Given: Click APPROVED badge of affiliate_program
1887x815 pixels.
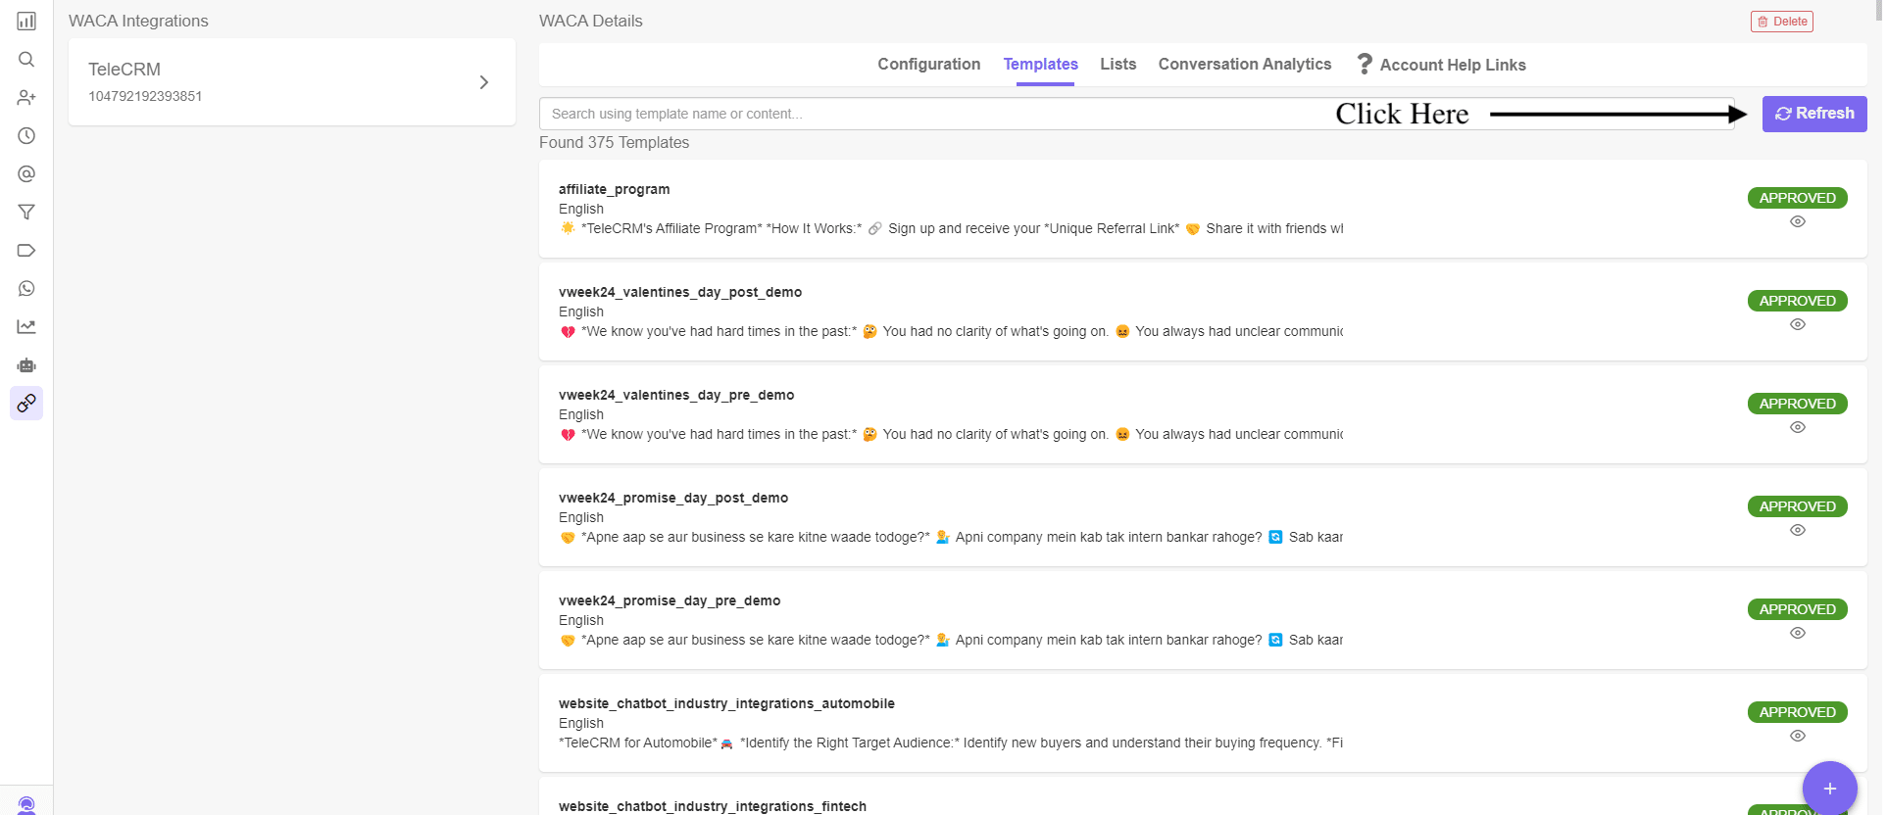Looking at the screenshot, I should point(1797,198).
